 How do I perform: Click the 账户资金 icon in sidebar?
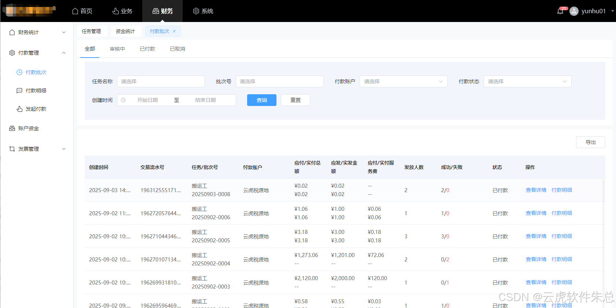coord(12,128)
